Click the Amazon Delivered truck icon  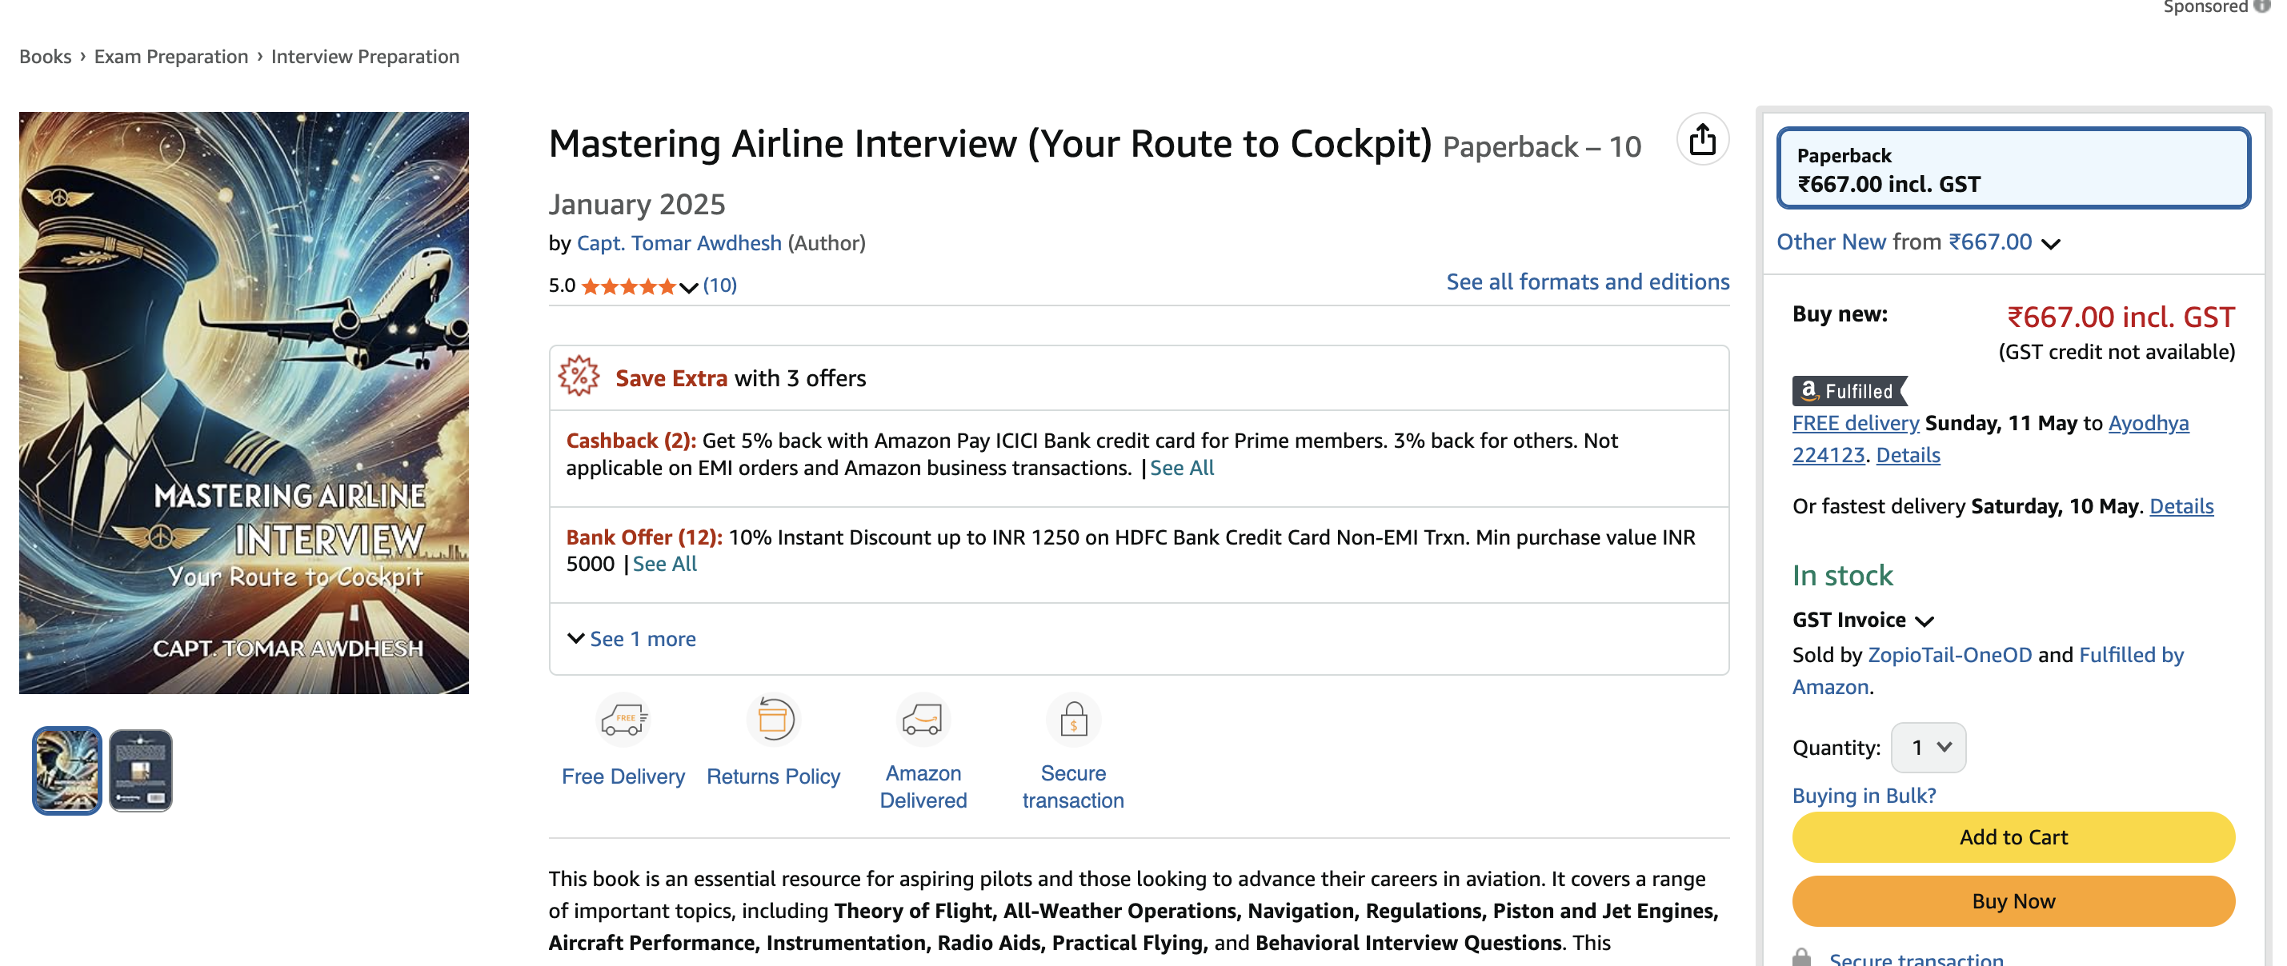[x=923, y=720]
